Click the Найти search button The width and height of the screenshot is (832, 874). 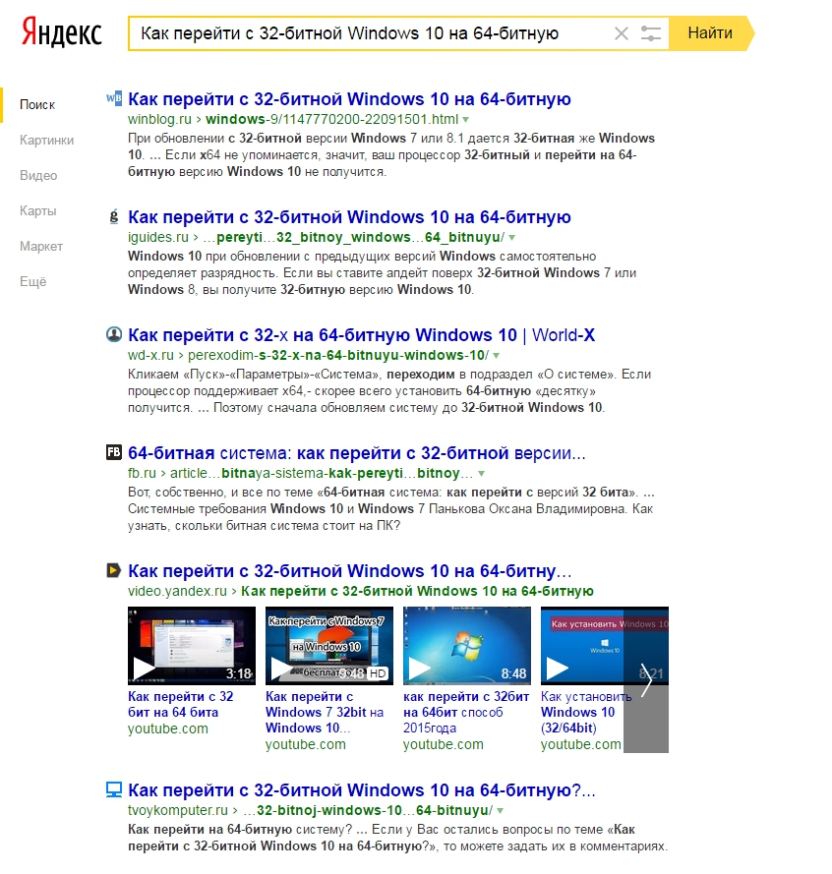[x=710, y=33]
